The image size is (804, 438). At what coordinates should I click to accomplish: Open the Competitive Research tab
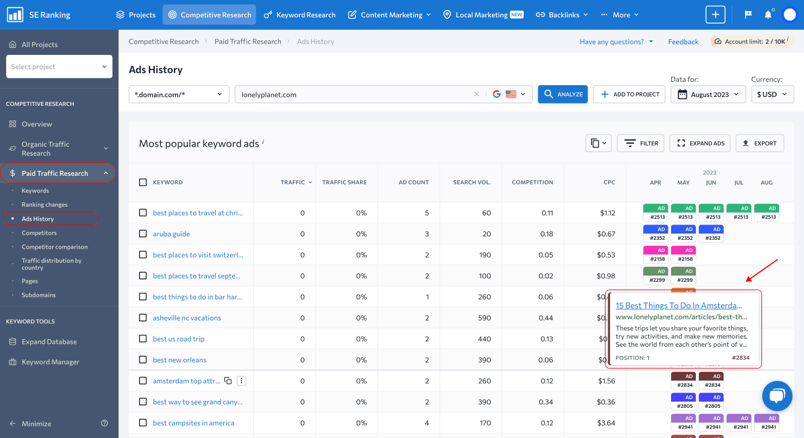209,15
